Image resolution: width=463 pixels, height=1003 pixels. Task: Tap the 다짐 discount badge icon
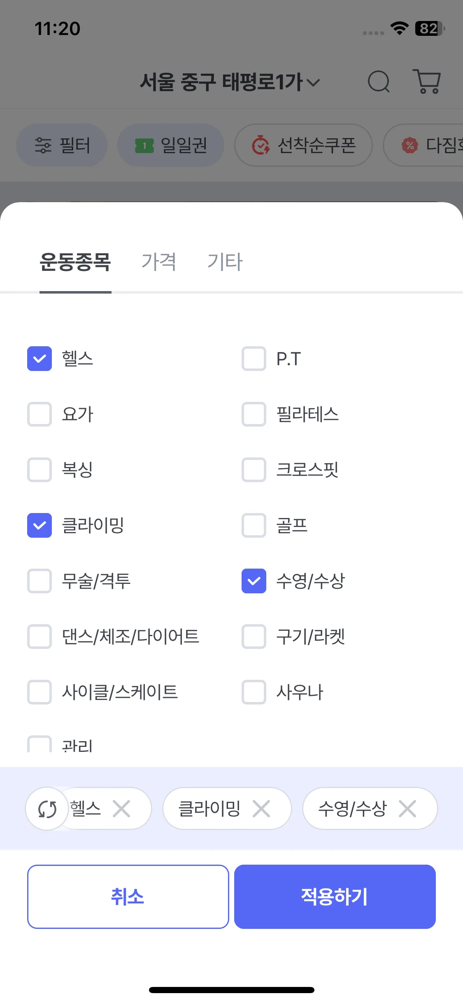click(x=409, y=145)
